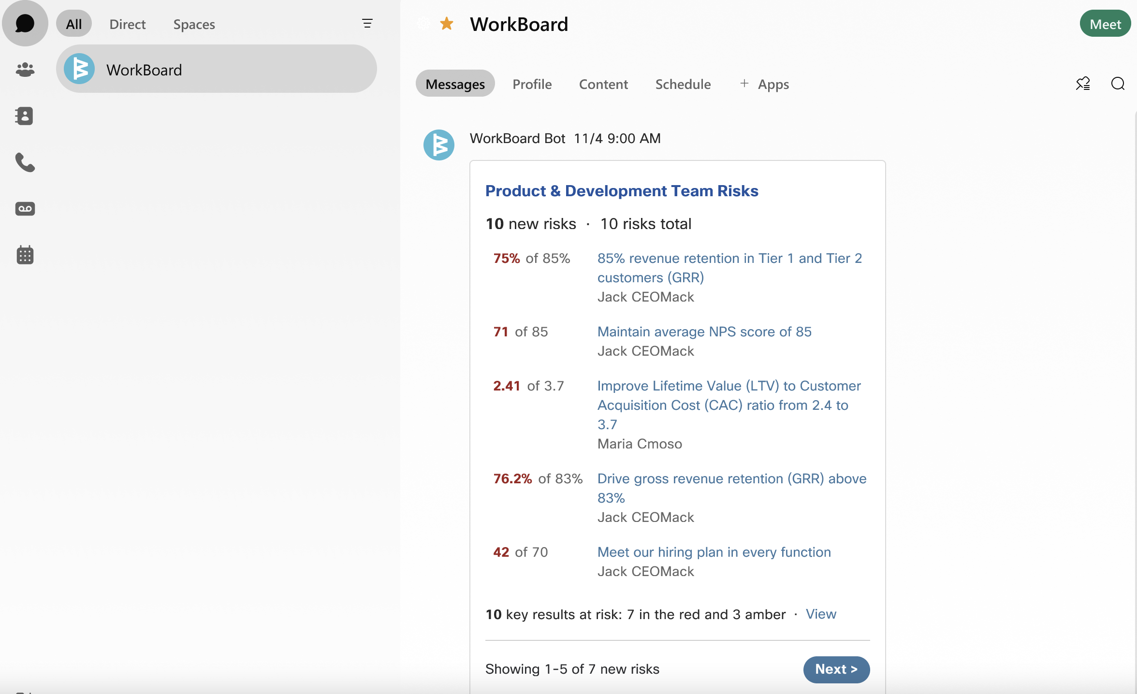The height and width of the screenshot is (694, 1137).
Task: Click the 11/4 9:00 AM timestamp
Action: pyautogui.click(x=617, y=138)
